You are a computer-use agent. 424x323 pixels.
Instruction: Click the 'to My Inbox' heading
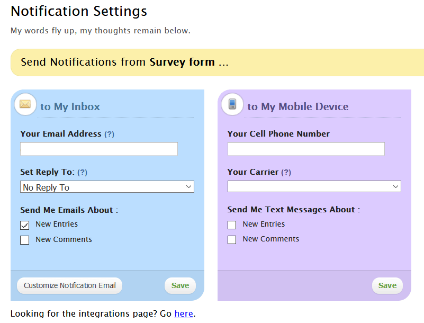tap(70, 106)
